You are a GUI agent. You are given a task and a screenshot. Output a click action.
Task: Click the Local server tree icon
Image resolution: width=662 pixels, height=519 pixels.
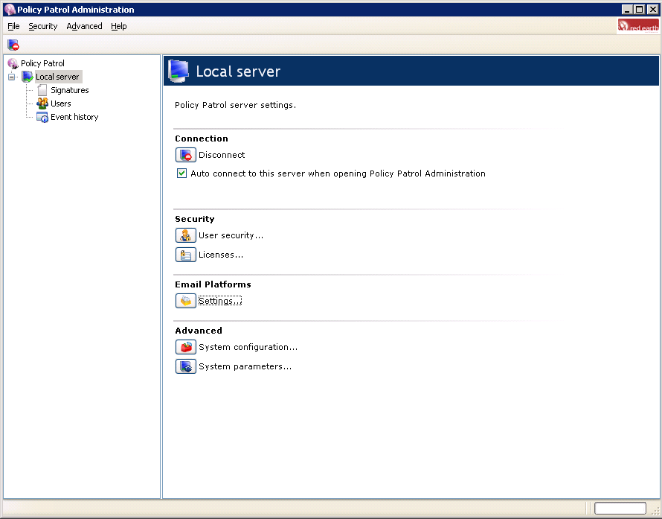click(28, 77)
